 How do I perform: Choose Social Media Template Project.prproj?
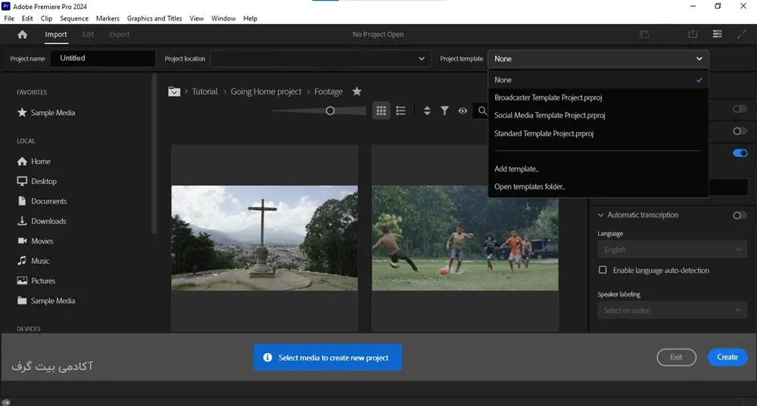pyautogui.click(x=598, y=115)
